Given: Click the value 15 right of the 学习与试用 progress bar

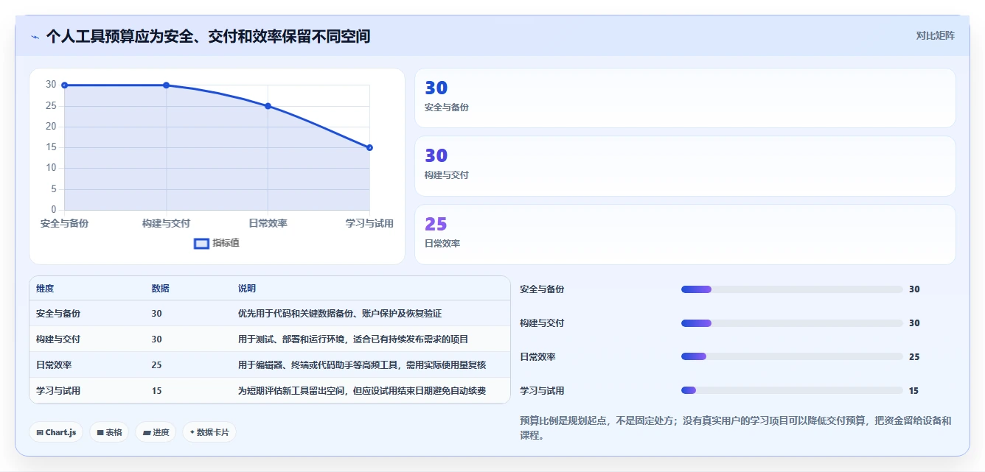Looking at the screenshot, I should pyautogui.click(x=913, y=391).
